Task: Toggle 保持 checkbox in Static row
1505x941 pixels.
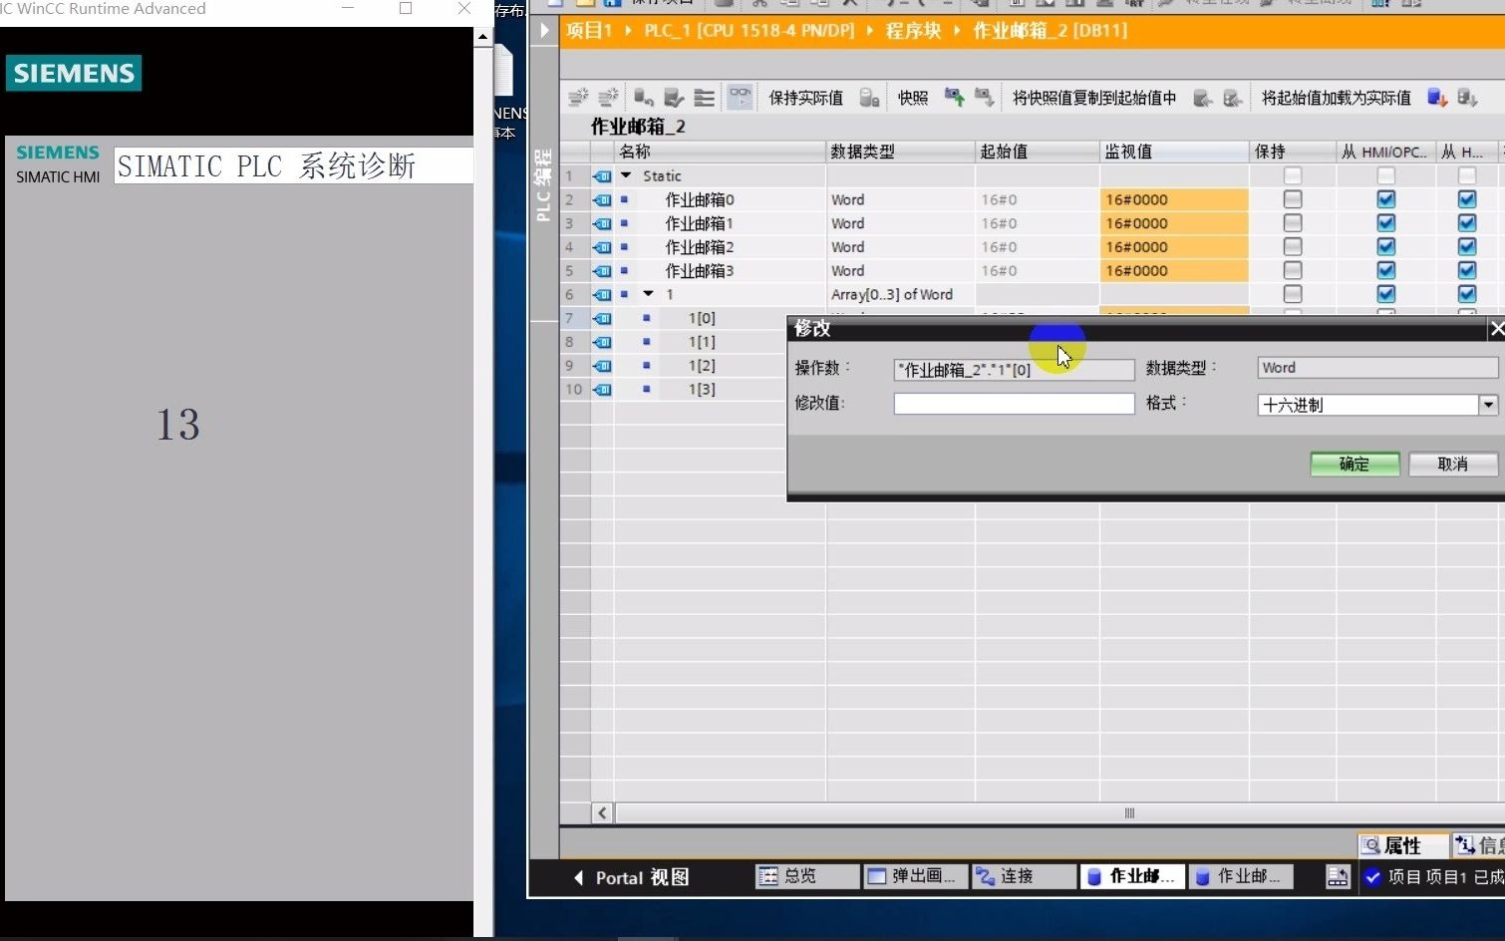Action: [1293, 175]
